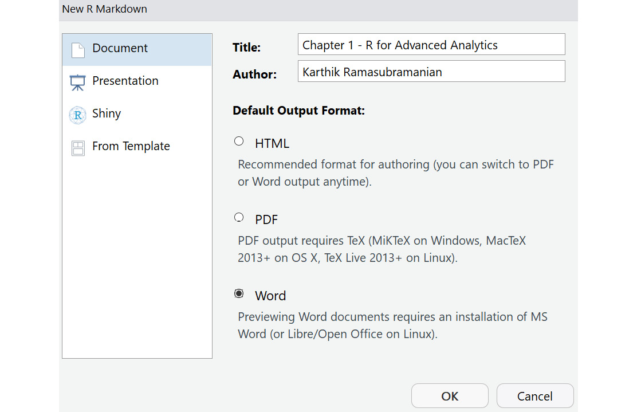Choose the Presentation list item label
This screenshot has width=637, height=412.
point(125,81)
